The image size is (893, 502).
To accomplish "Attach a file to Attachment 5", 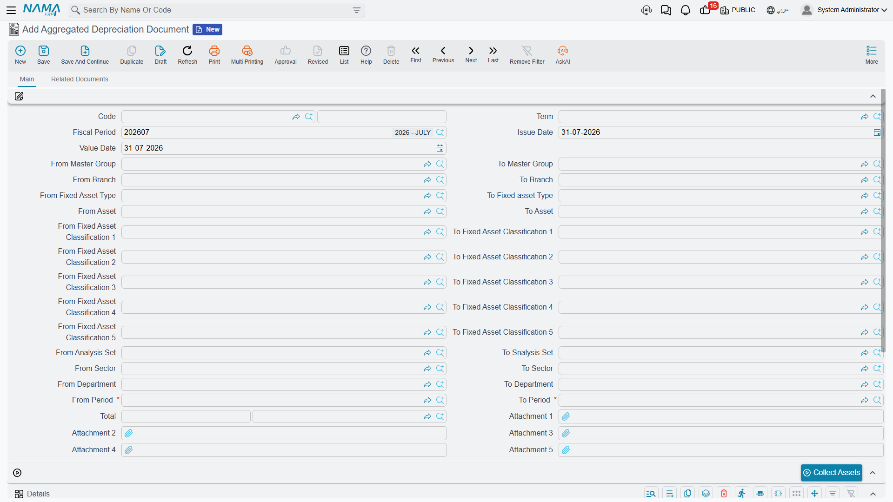I will tap(566, 450).
